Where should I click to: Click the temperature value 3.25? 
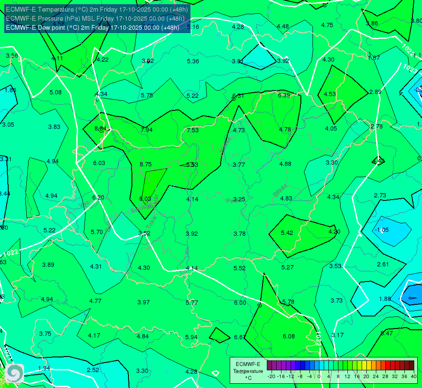(239, 199)
